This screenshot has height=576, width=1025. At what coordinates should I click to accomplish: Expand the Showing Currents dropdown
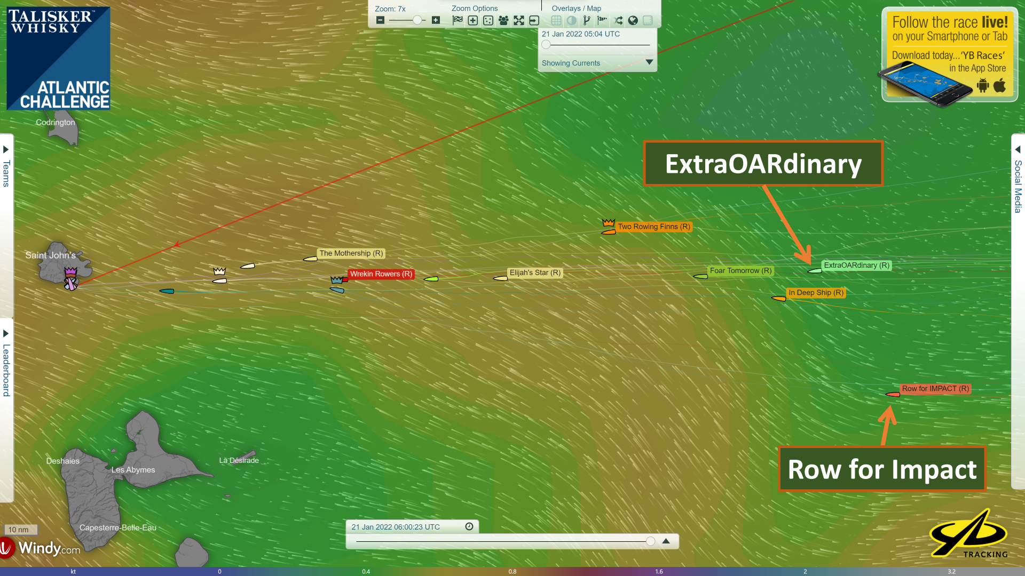pos(649,62)
